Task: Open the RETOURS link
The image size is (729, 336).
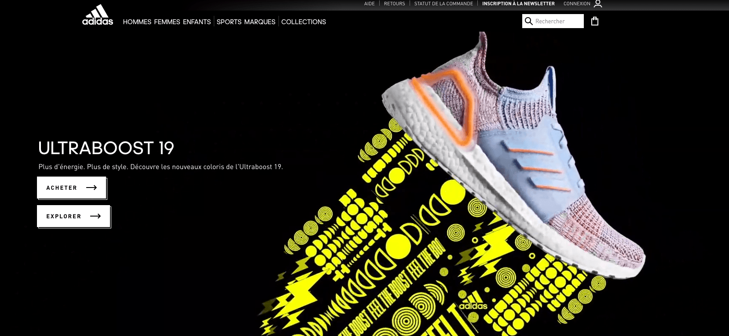Action: 394,4
